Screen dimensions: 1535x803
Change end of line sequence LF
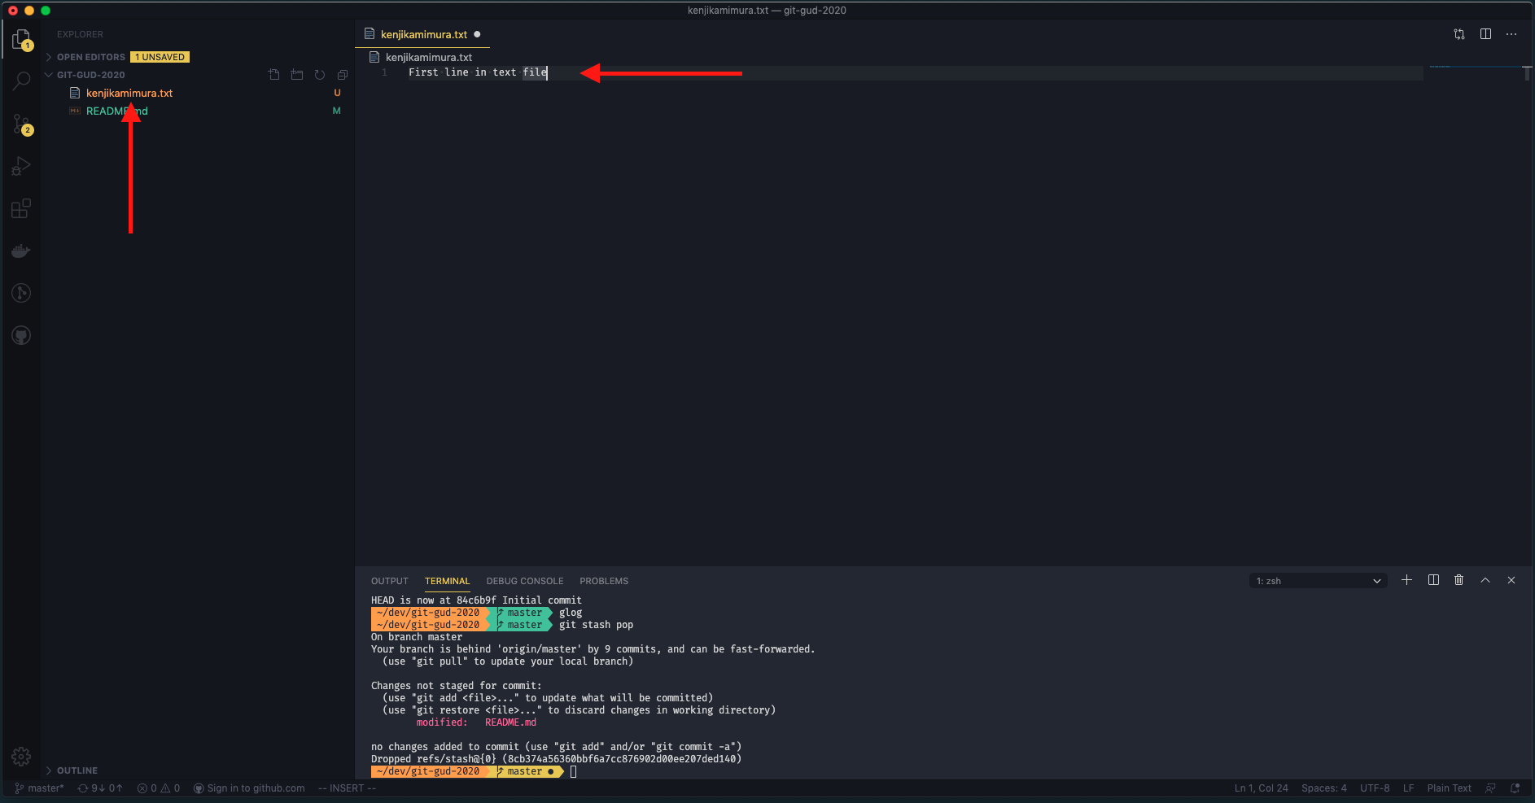point(1408,788)
